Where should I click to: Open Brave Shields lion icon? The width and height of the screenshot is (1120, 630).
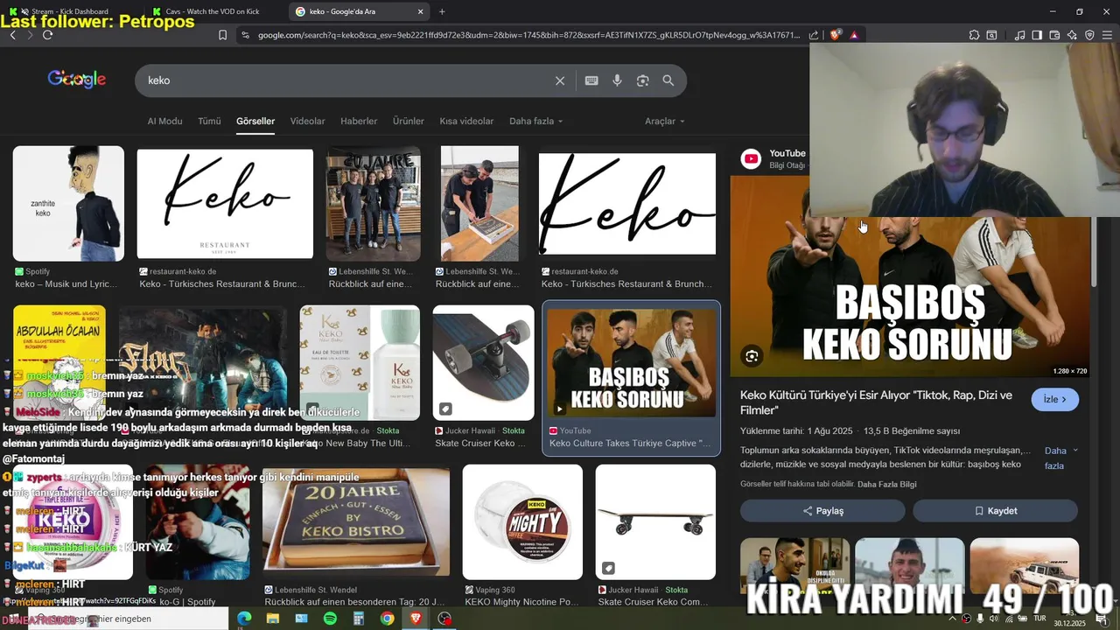click(x=836, y=35)
